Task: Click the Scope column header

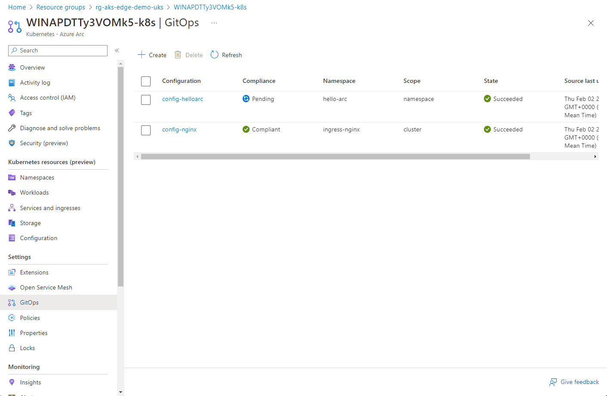Action: pyautogui.click(x=412, y=81)
